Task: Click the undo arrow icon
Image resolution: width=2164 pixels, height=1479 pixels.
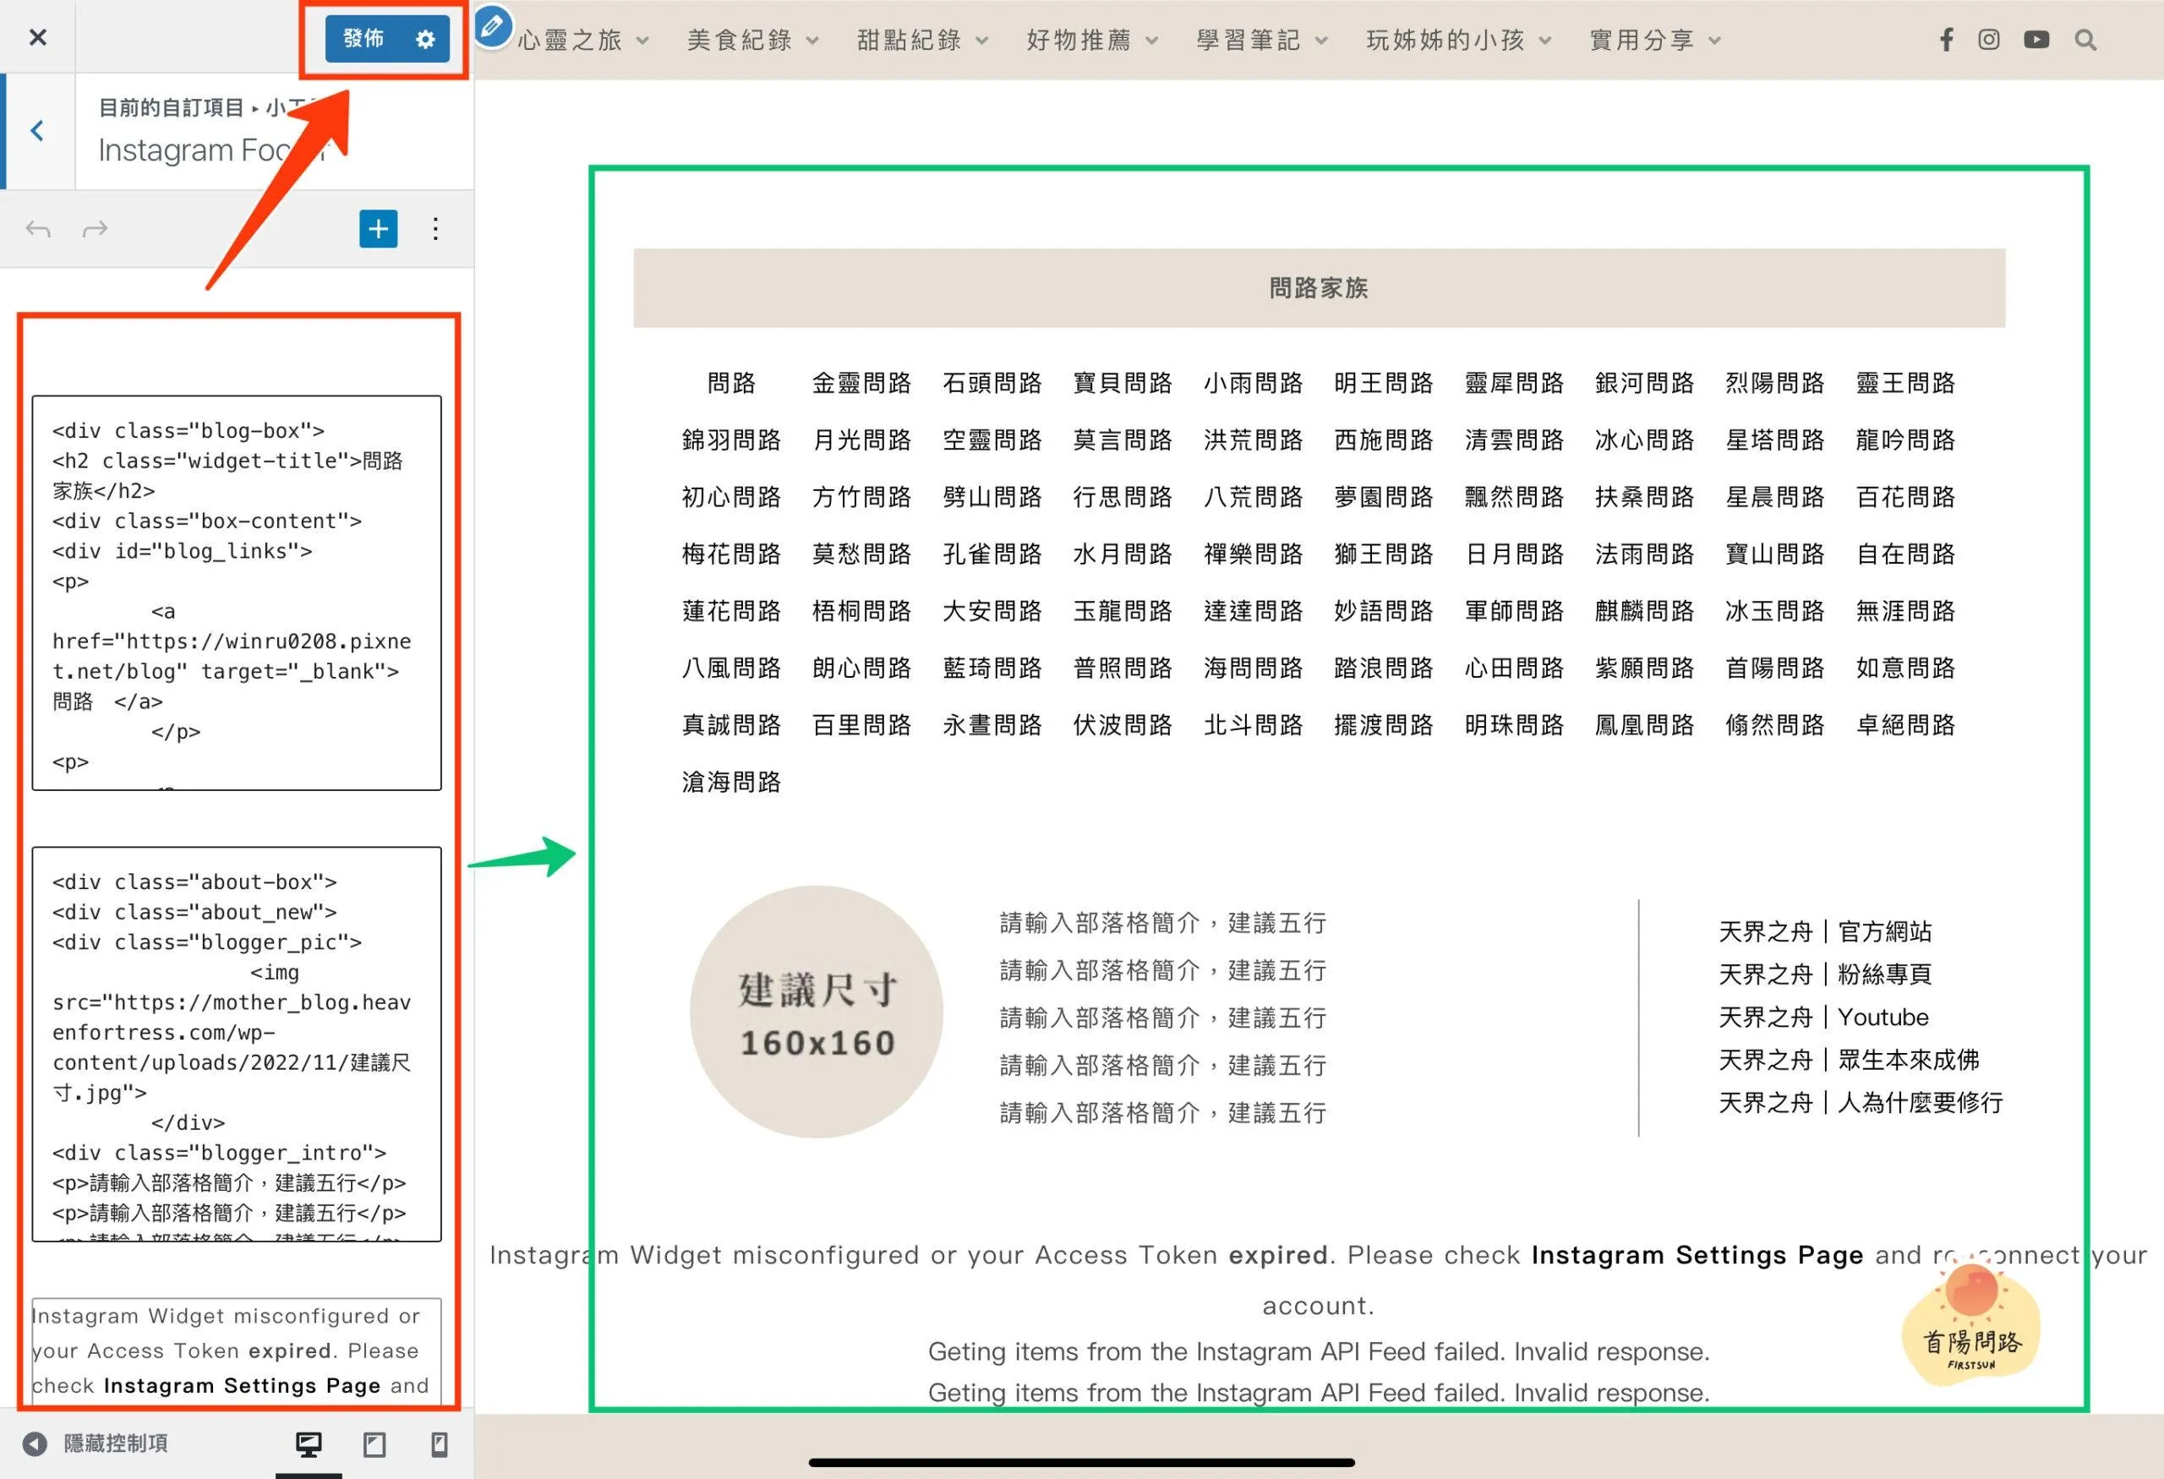Action: coord(38,229)
